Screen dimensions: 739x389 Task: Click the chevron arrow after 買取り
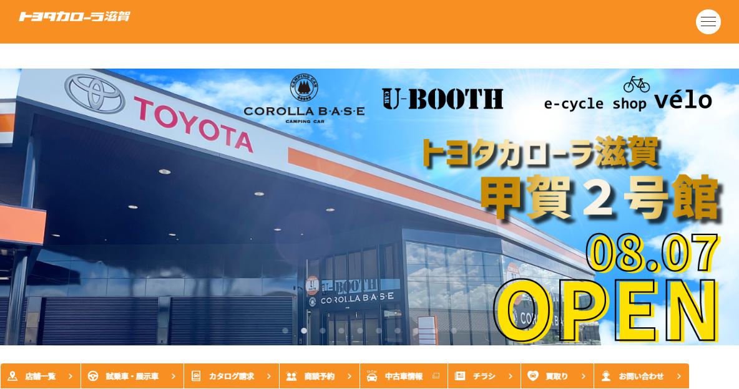[x=584, y=377]
